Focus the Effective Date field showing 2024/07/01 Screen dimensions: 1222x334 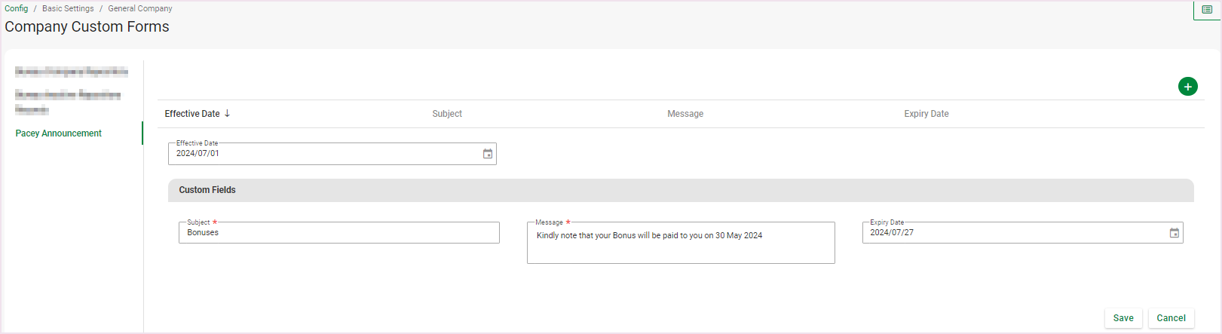(x=324, y=154)
